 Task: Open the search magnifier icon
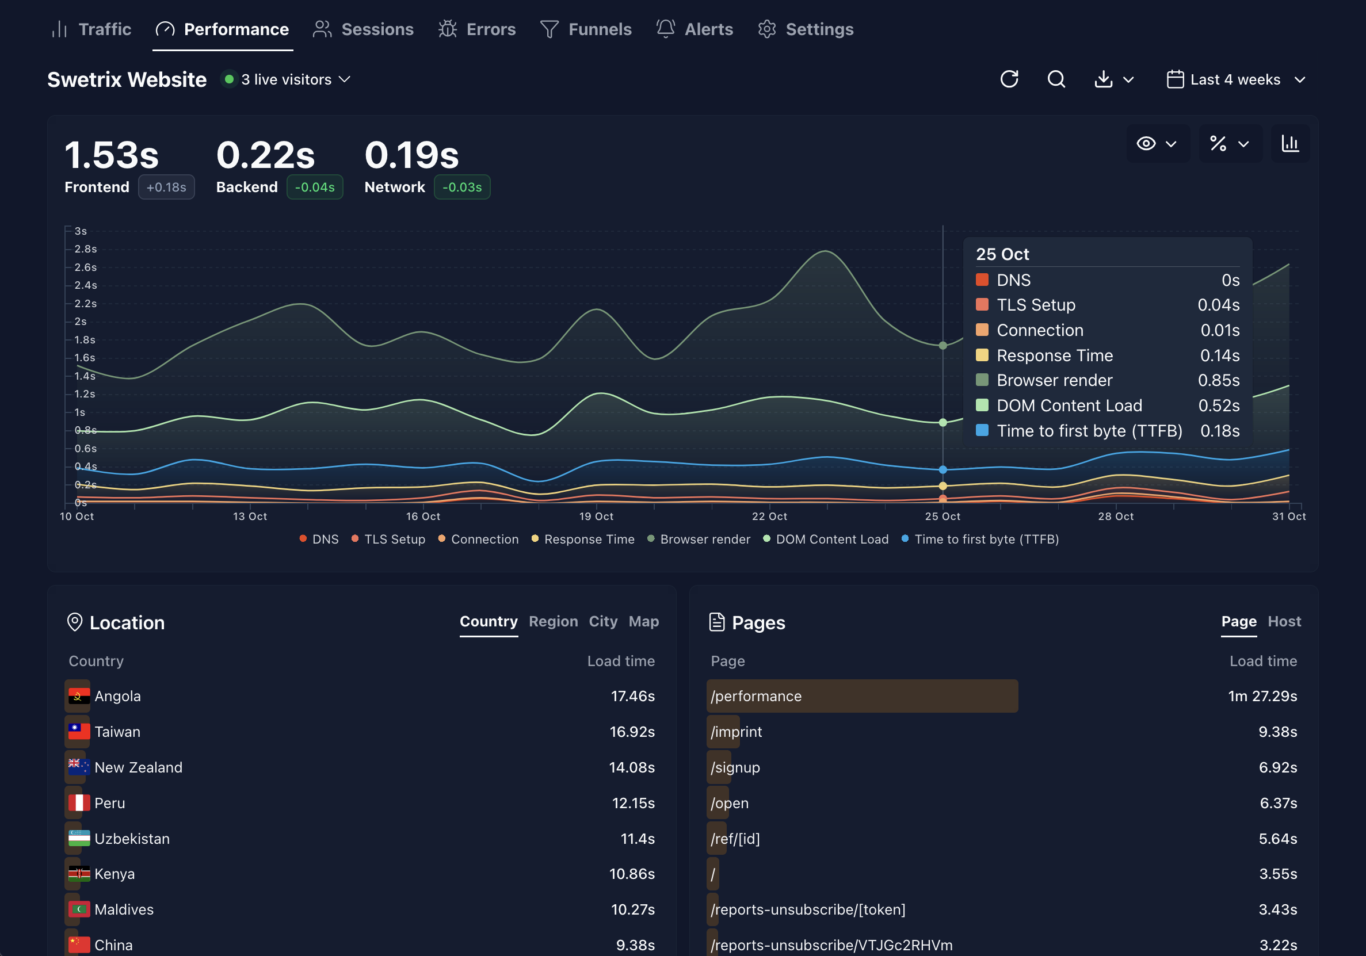tap(1056, 79)
